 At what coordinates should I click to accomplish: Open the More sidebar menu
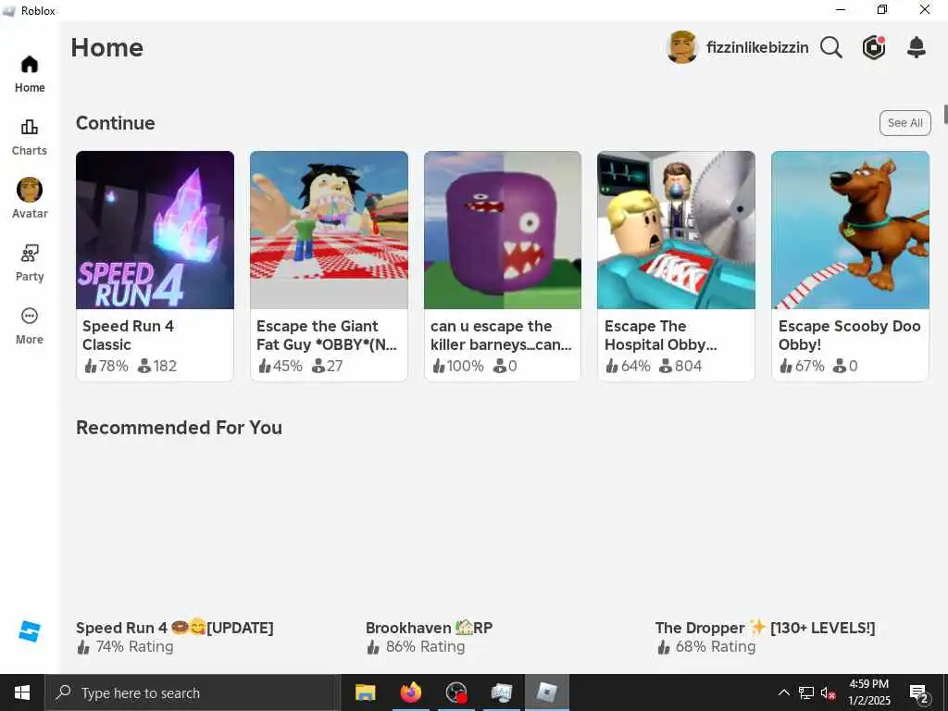point(30,326)
